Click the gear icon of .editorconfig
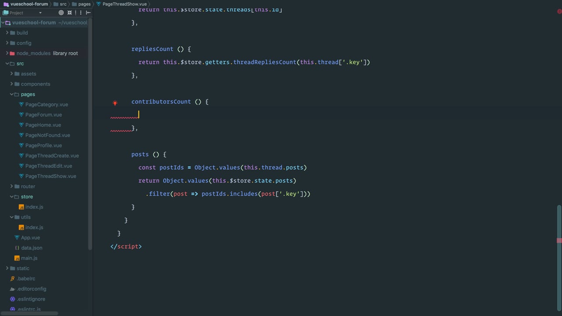The image size is (562, 316). tap(12, 289)
